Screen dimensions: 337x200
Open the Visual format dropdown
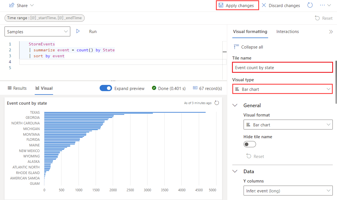tap(288, 125)
